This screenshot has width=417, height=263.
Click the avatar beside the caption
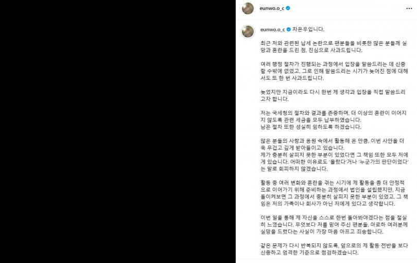click(248, 31)
